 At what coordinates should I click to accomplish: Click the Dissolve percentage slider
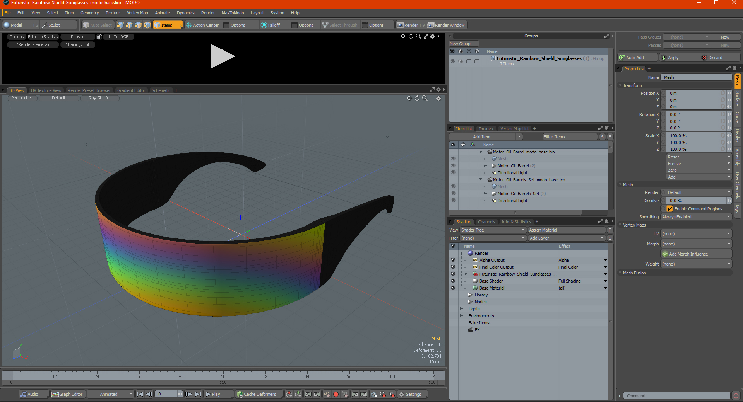point(696,201)
